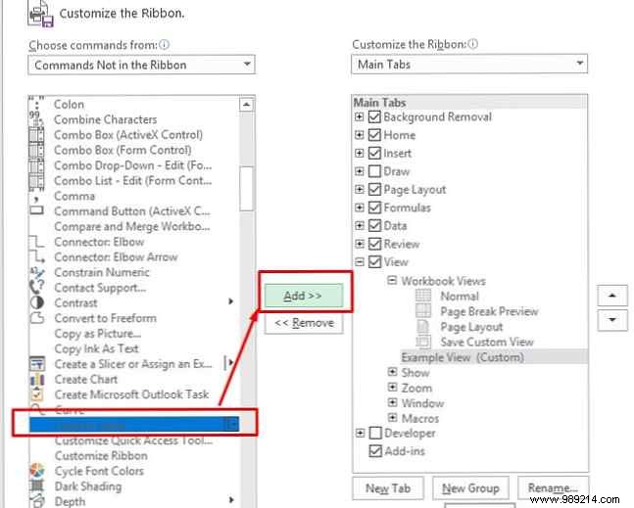Select Customize Ribbon command in list

tap(101, 455)
